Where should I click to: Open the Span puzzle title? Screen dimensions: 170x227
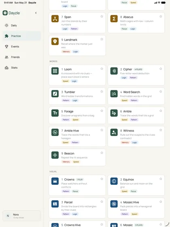point(68,17)
